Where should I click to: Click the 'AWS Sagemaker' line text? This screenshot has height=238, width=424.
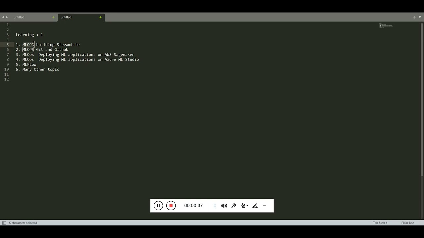click(119, 55)
